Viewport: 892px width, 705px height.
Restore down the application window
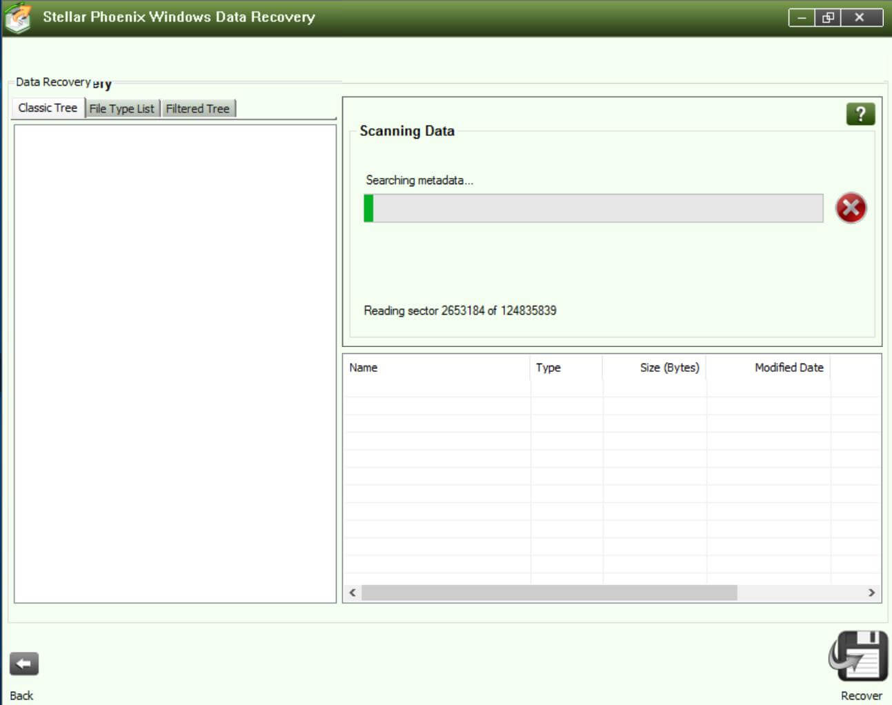pos(828,17)
